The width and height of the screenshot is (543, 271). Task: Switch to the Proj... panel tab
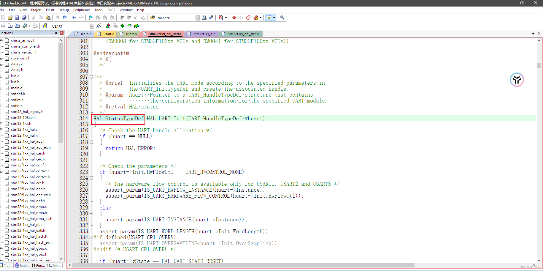click(6, 266)
